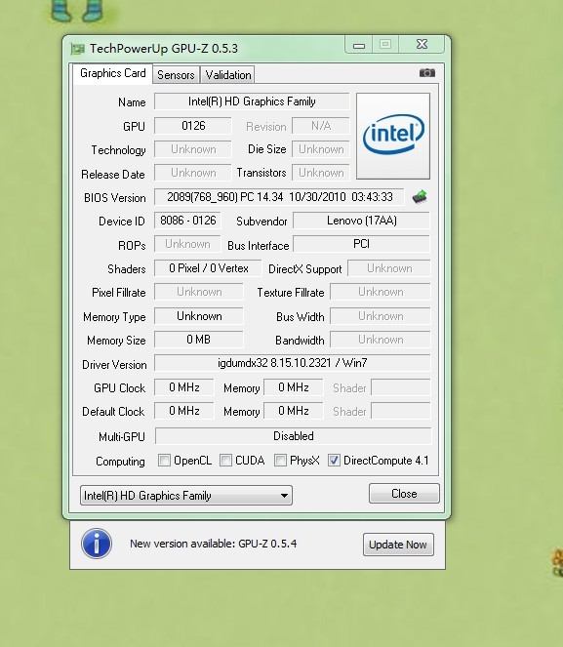Screen dimensions: 563x647
Task: Click the 'Transistors' label
Action: click(261, 173)
